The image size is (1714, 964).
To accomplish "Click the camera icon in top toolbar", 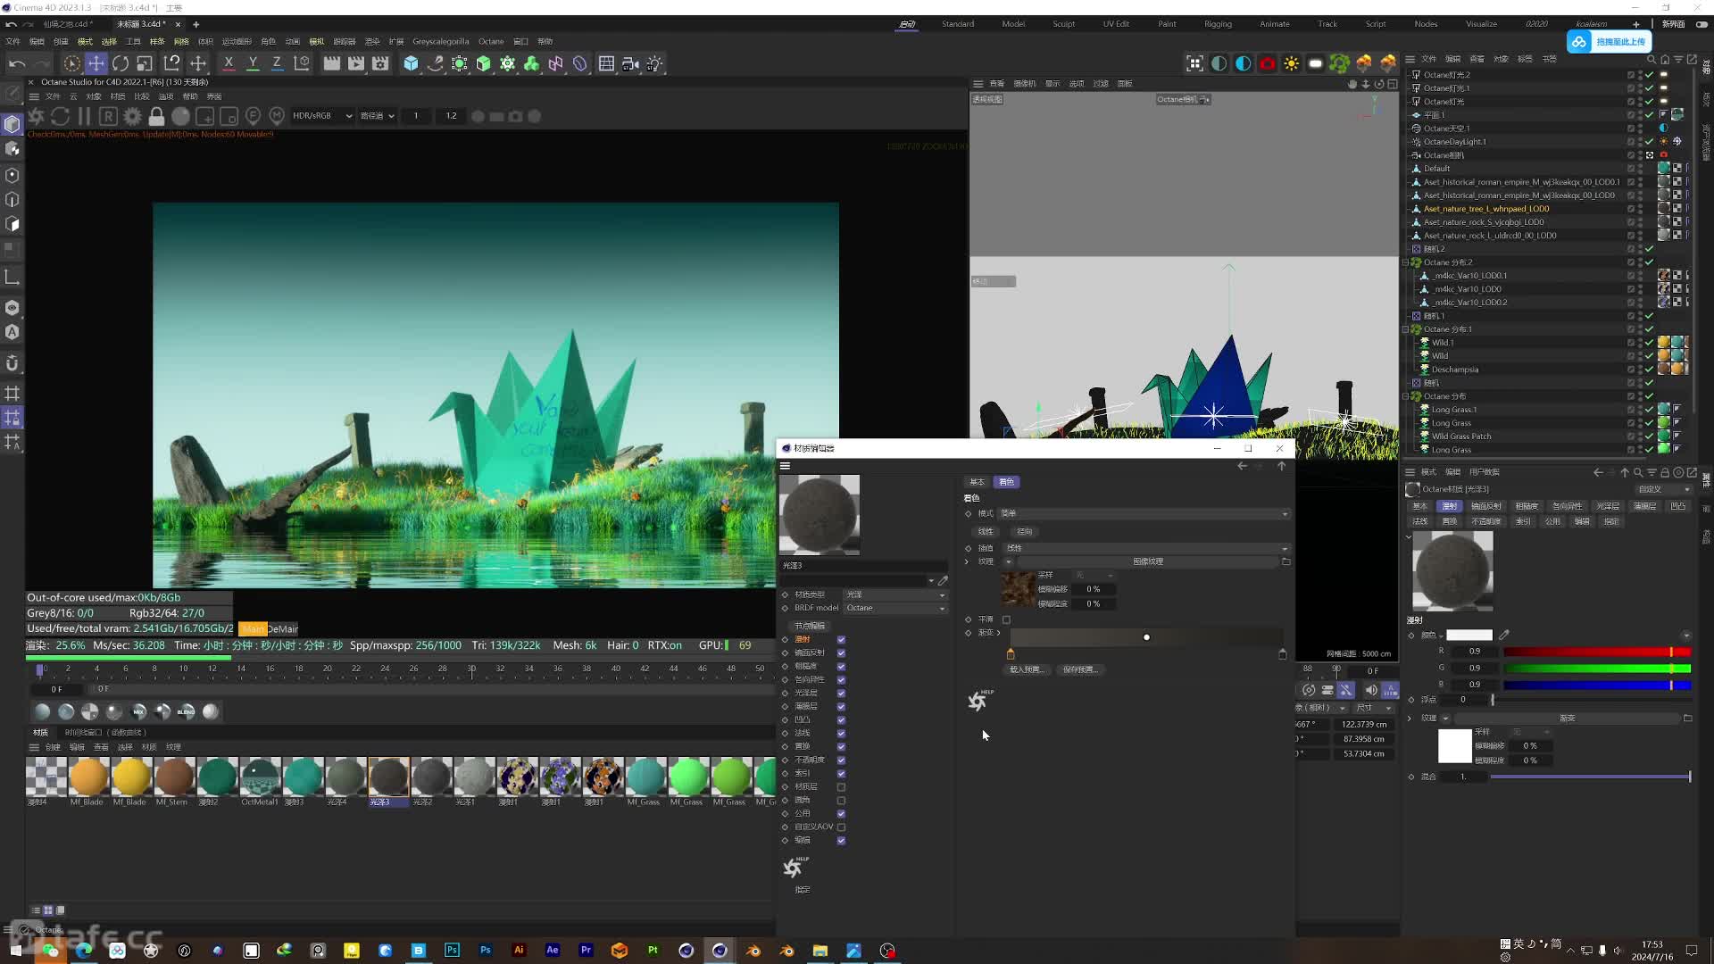I will [630, 63].
